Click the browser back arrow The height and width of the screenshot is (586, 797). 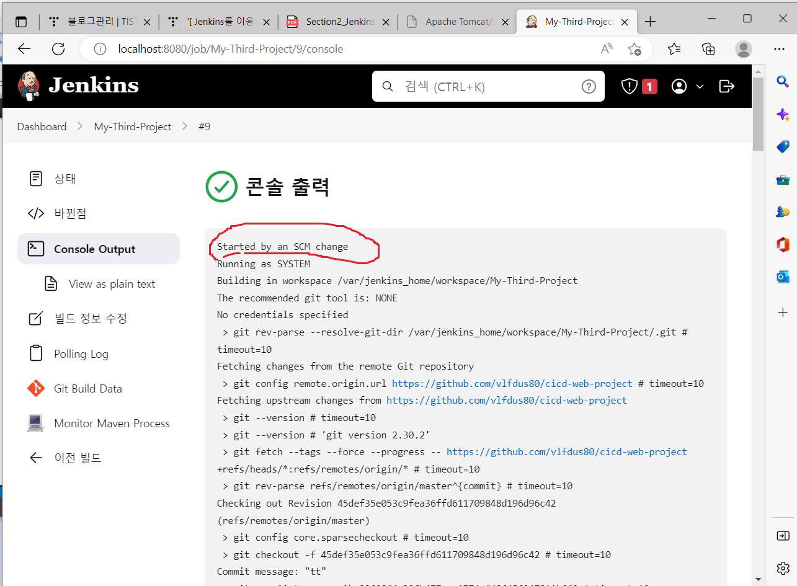(x=24, y=49)
